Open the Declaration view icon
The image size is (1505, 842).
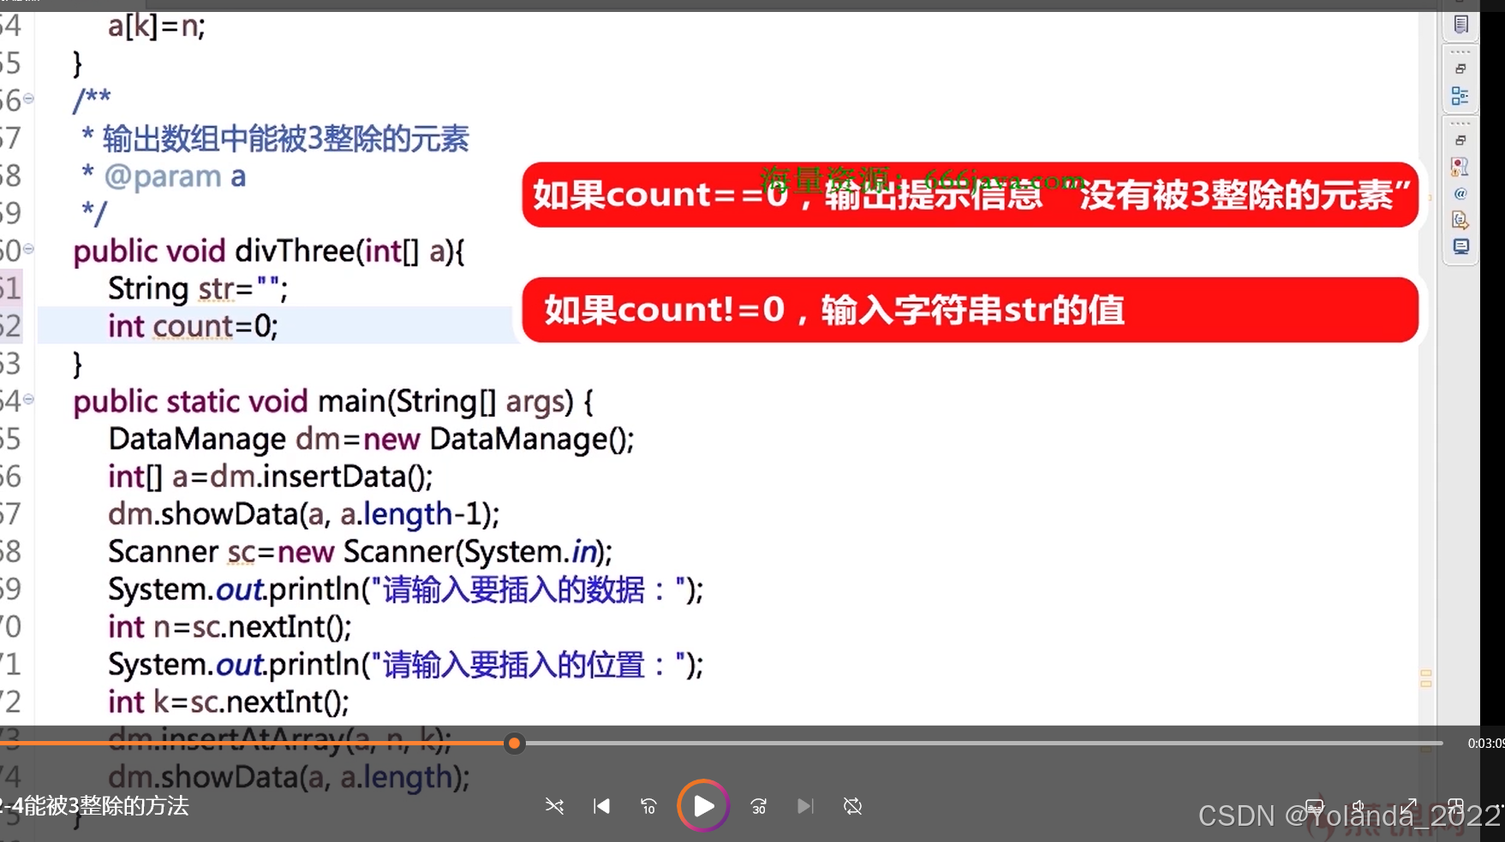1460,221
